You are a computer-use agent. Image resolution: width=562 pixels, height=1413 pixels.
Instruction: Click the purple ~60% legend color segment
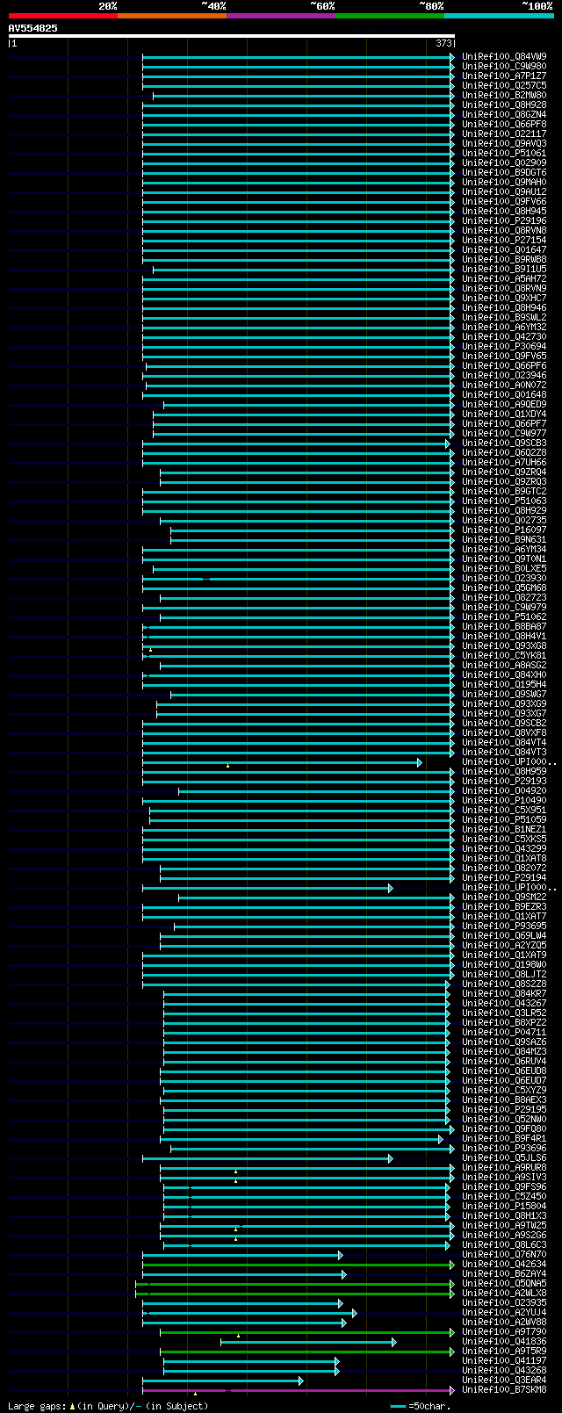click(x=281, y=16)
